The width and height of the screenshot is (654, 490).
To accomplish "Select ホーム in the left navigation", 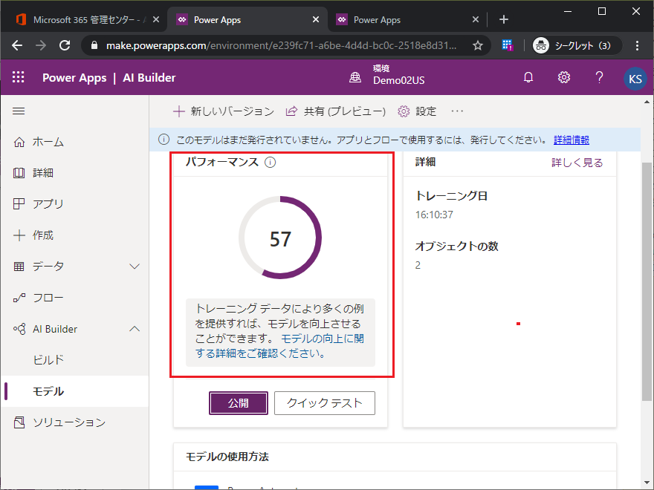I will (48, 142).
